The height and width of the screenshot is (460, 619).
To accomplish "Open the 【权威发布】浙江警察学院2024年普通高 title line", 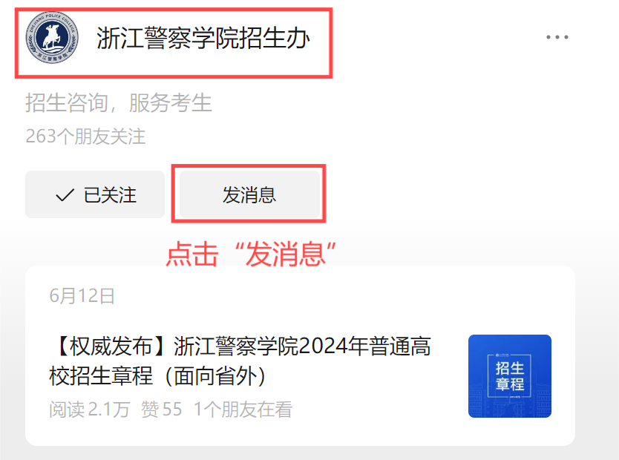I will (x=240, y=346).
